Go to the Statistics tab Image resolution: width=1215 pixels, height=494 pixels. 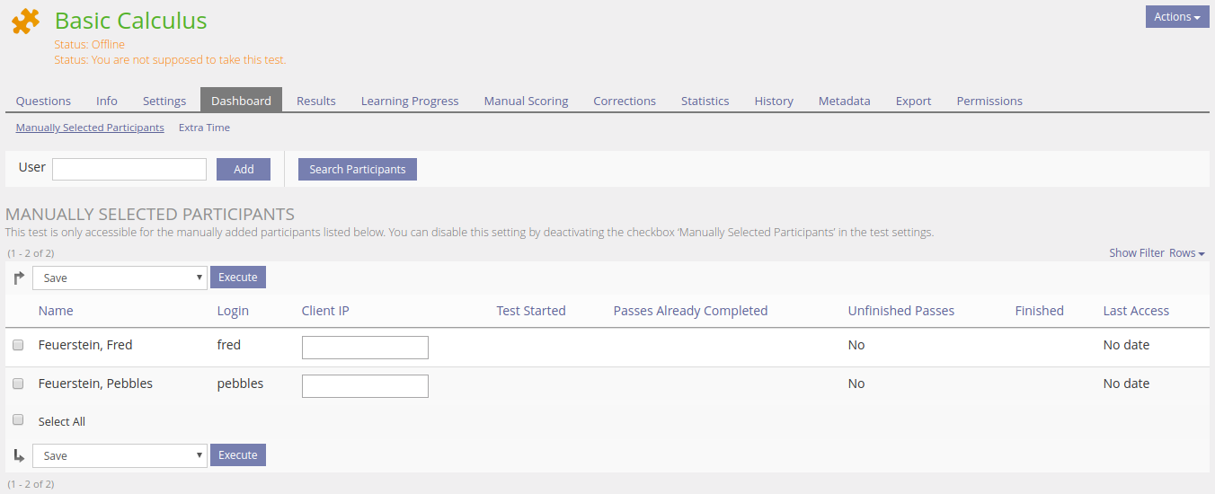(705, 101)
